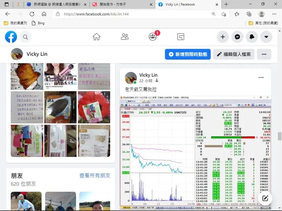Open 查看所有朋友 link
This screenshot has width=282, height=211.
pos(95,176)
